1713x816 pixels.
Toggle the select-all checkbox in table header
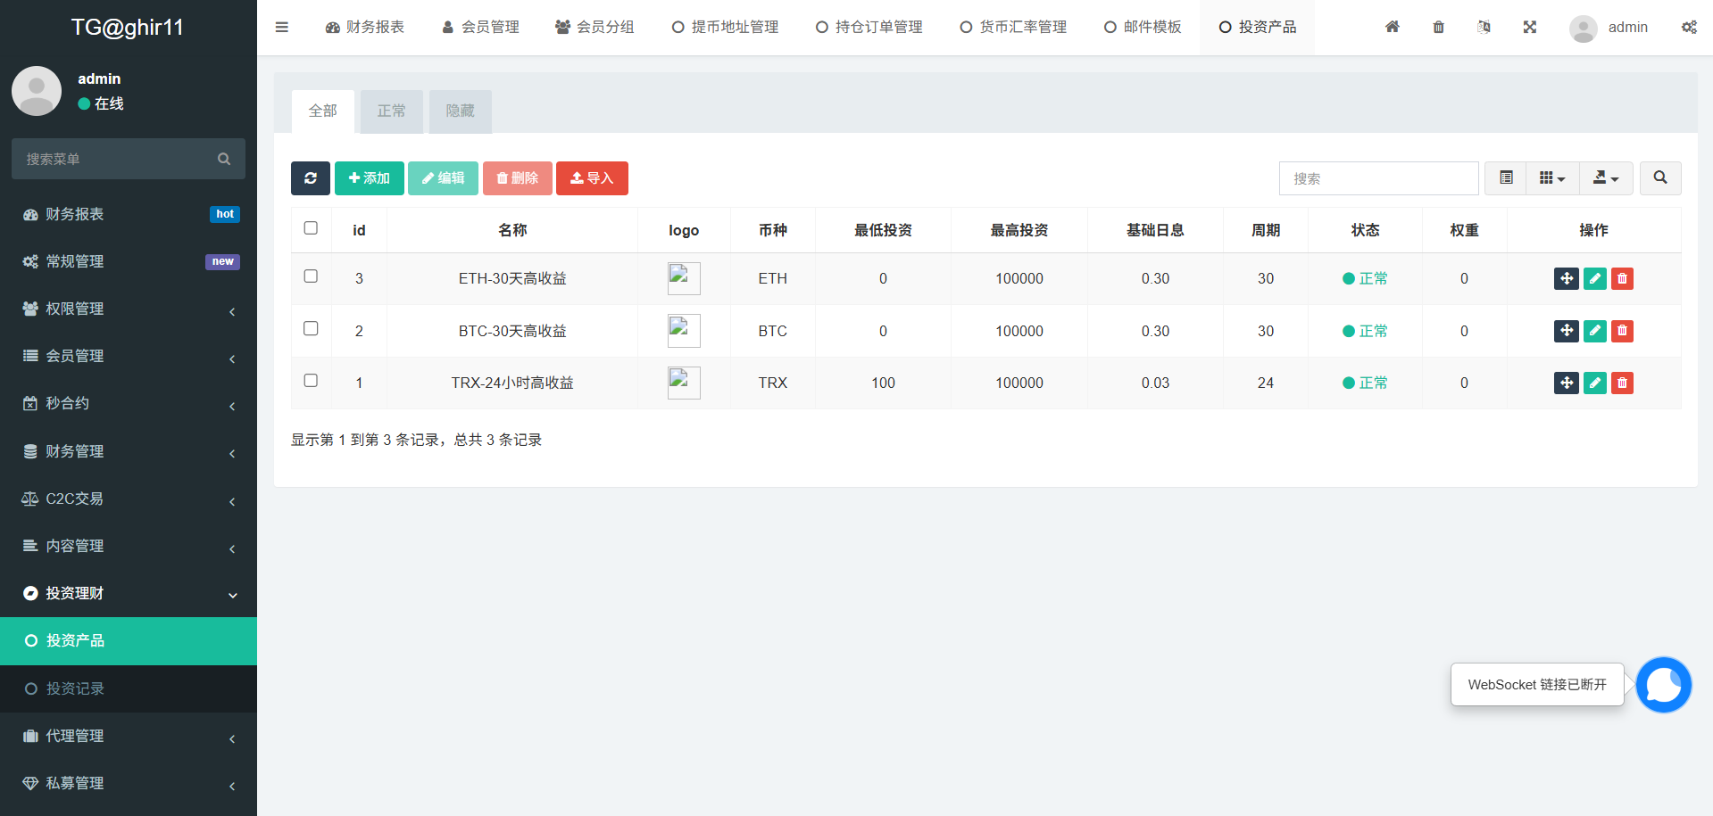coord(311,228)
